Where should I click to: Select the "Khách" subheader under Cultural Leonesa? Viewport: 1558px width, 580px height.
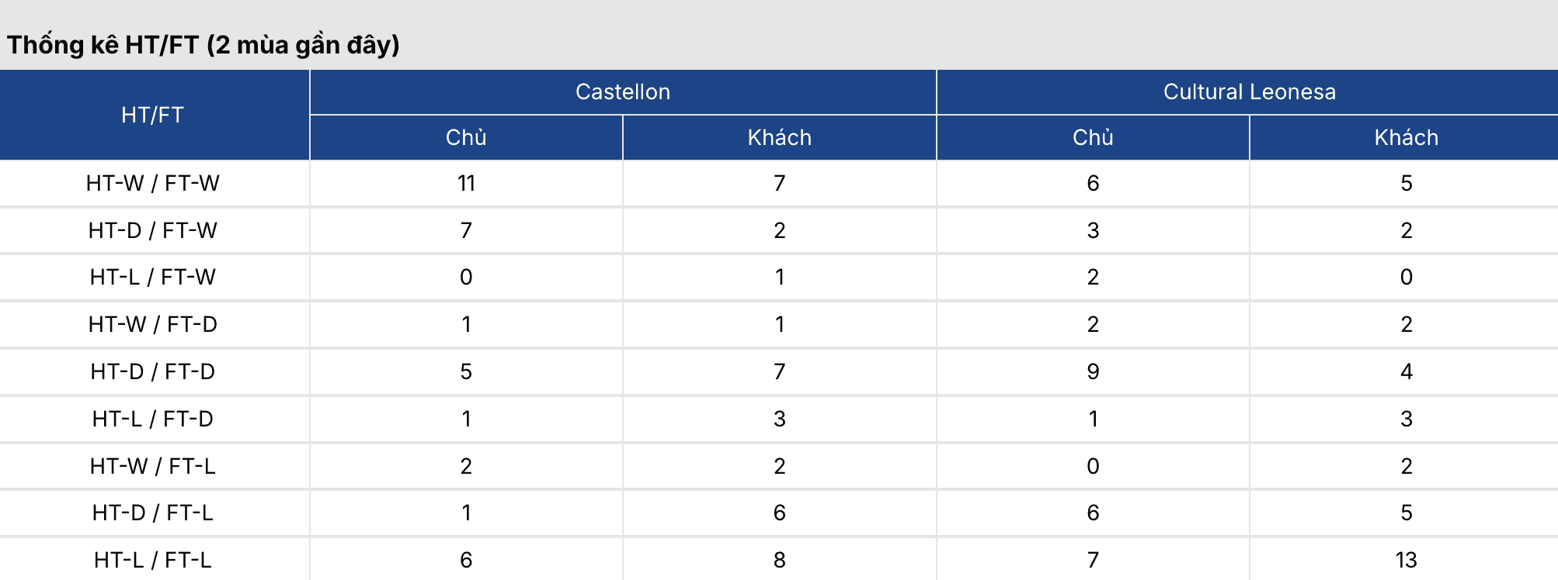pos(1406,138)
